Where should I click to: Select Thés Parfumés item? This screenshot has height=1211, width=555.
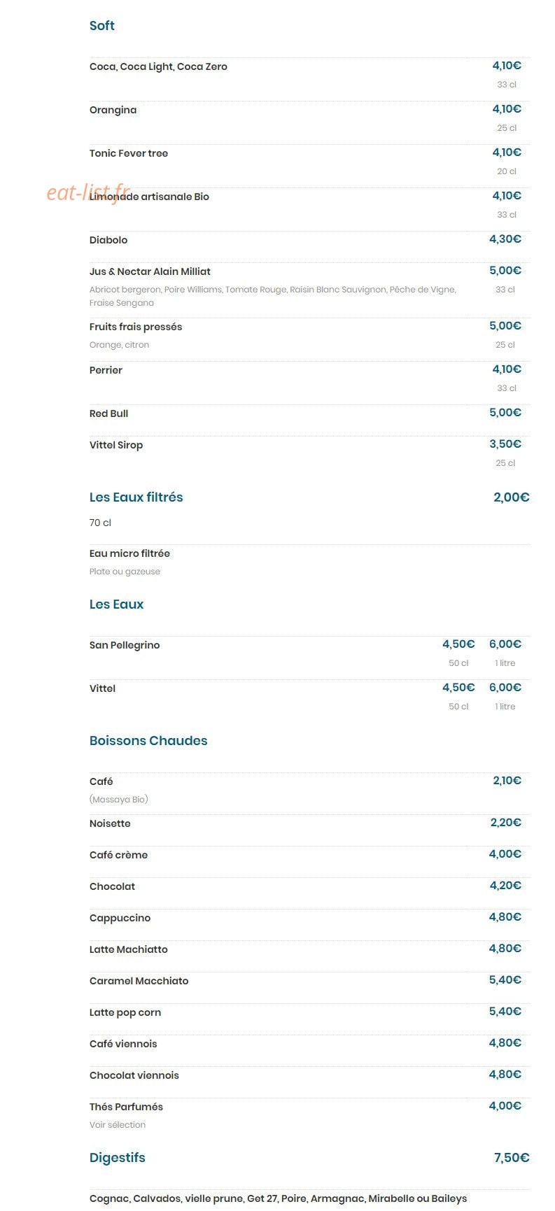(126, 1107)
